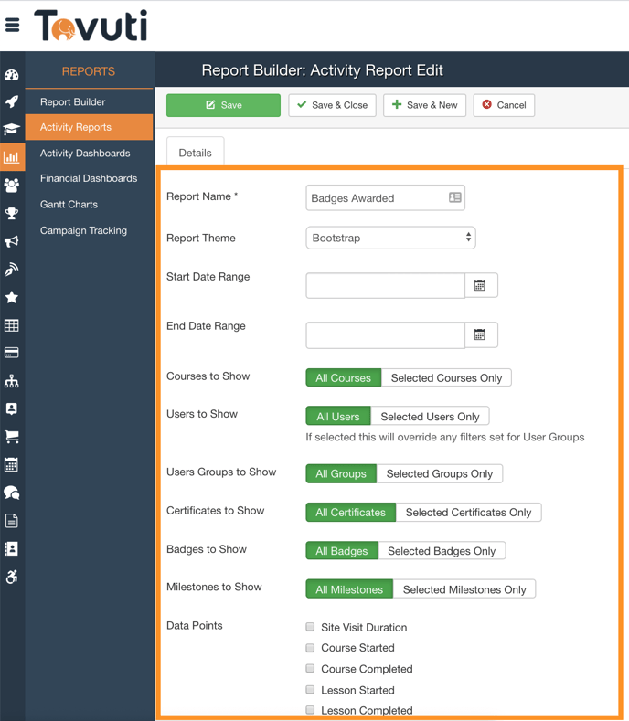Open End Date Range calendar picker

tap(481, 334)
